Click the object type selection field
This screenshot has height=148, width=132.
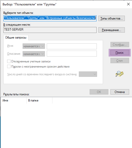pyautogui.click(x=50, y=18)
